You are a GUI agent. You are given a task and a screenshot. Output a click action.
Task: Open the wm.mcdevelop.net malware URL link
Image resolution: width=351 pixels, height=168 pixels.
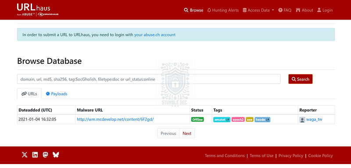(x=115, y=119)
